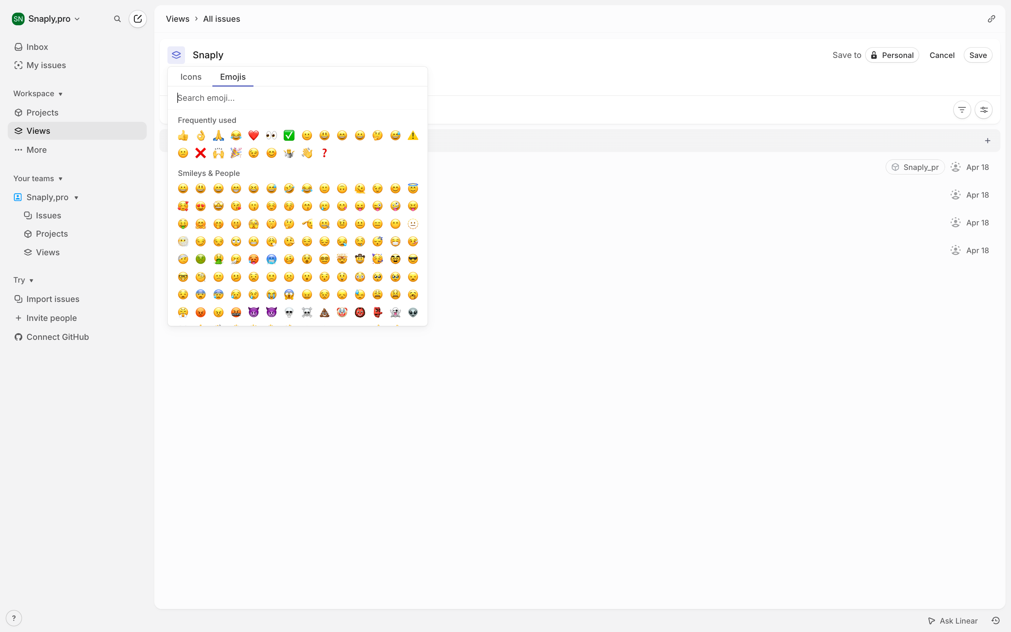Image resolution: width=1011 pixels, height=632 pixels.
Task: Pick the clown face emoji
Action: 342,312
